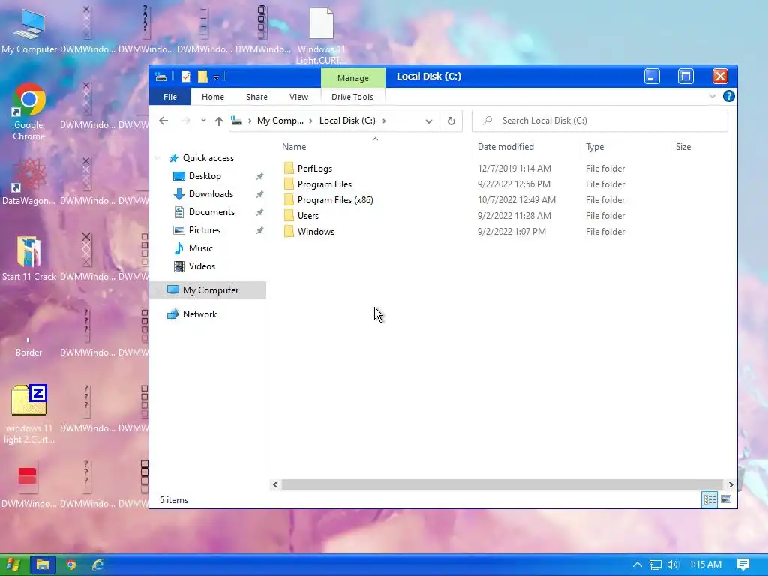Open the File menu tab
The width and height of the screenshot is (768, 576).
pos(170,97)
